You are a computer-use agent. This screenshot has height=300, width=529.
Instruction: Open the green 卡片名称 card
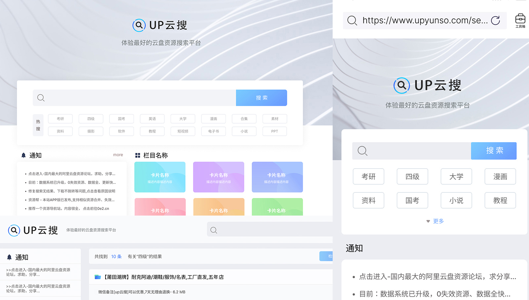pos(277,207)
